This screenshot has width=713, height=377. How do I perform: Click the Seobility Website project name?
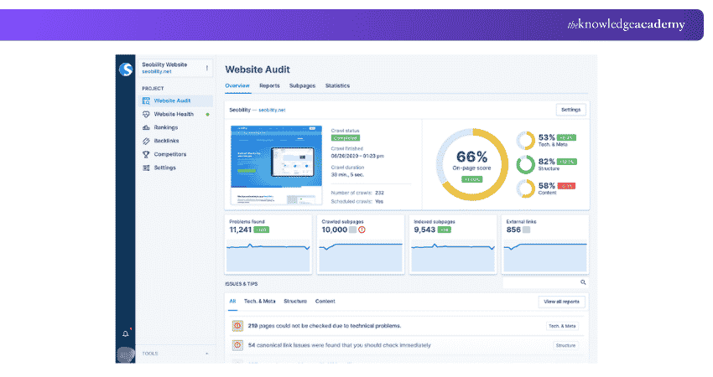pos(164,65)
